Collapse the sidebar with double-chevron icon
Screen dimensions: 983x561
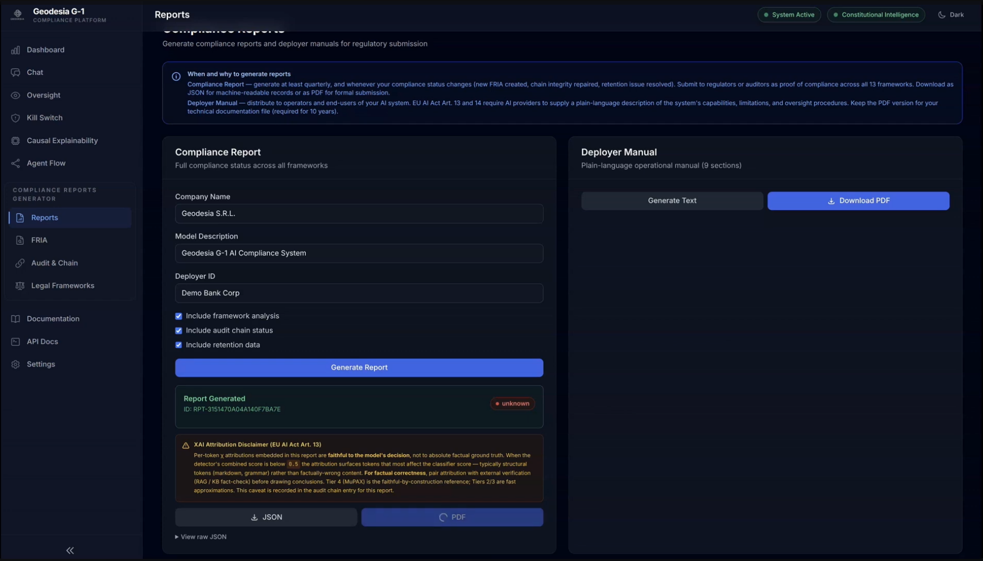coord(70,550)
